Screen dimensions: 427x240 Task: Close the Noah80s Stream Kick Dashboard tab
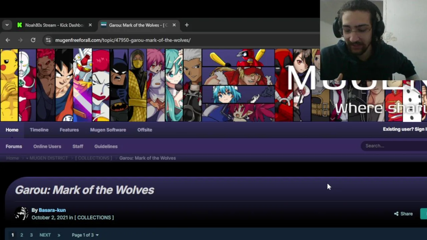90,25
